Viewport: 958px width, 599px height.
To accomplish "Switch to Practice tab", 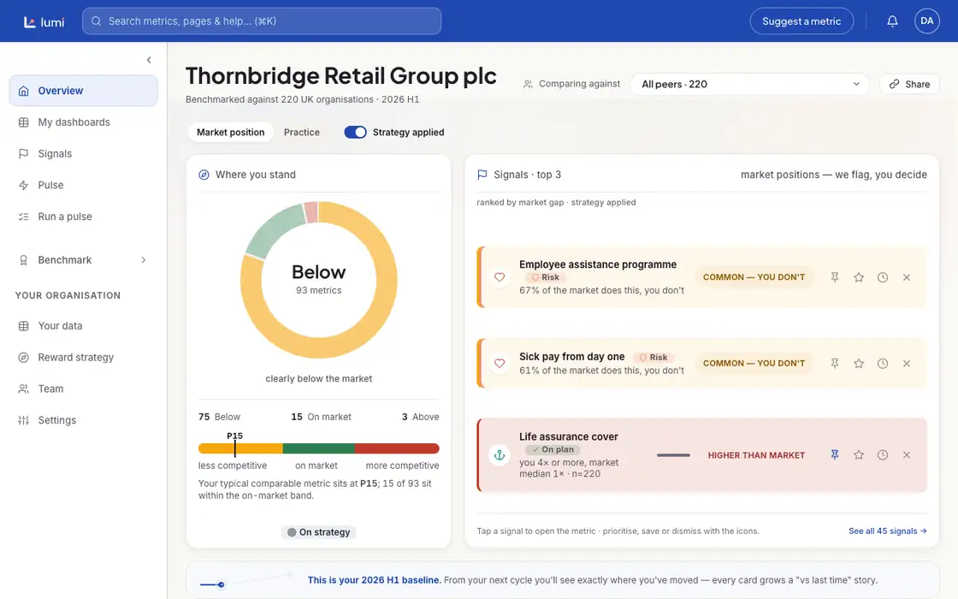I will 301,132.
